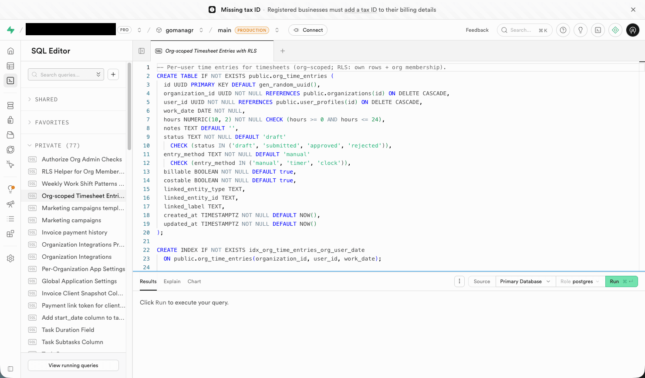Image resolution: width=645 pixels, height=378 pixels.
Task: Open the Database sidebar icon
Action: pos(10,105)
